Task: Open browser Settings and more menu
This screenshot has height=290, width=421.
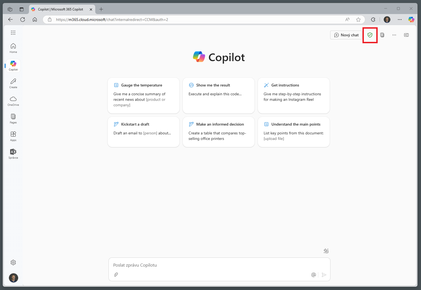Action: (x=400, y=20)
